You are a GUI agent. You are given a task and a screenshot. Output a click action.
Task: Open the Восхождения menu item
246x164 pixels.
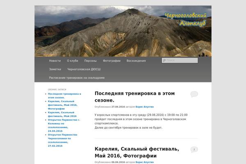coord(136,61)
